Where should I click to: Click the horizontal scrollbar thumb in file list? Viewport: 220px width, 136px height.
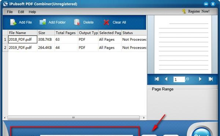click(74, 118)
